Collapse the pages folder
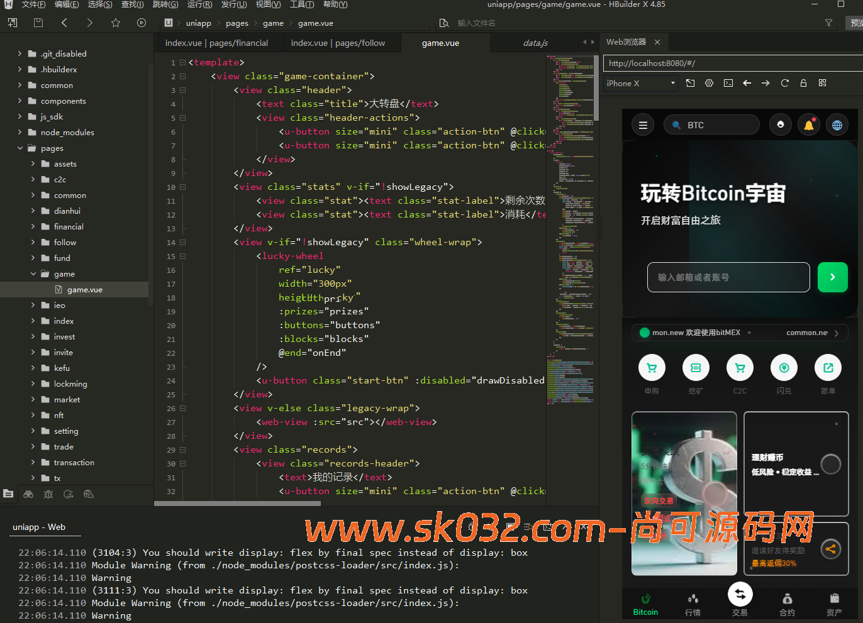Viewport: 863px width, 623px height. (20, 148)
